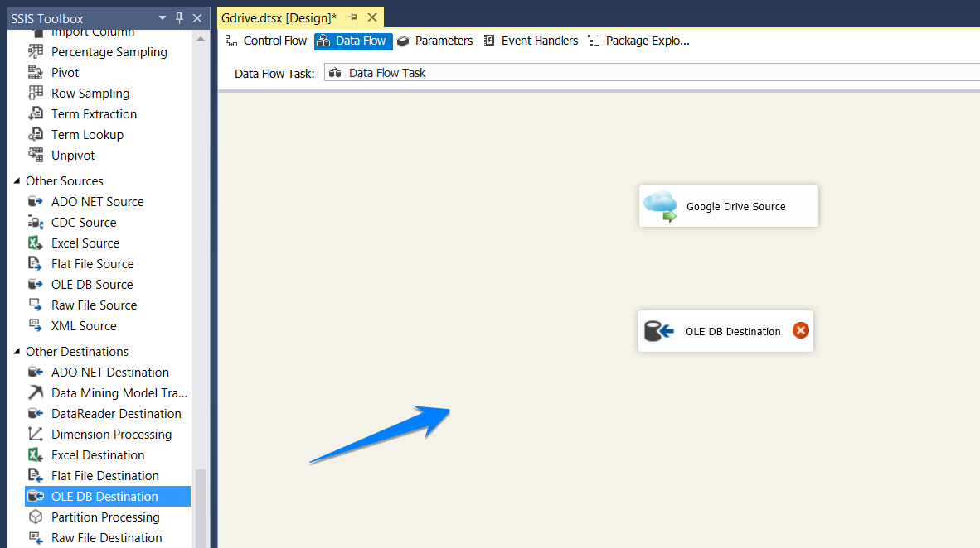Image resolution: width=980 pixels, height=548 pixels.
Task: Switch to the Data Flow tab
Action: pos(353,41)
